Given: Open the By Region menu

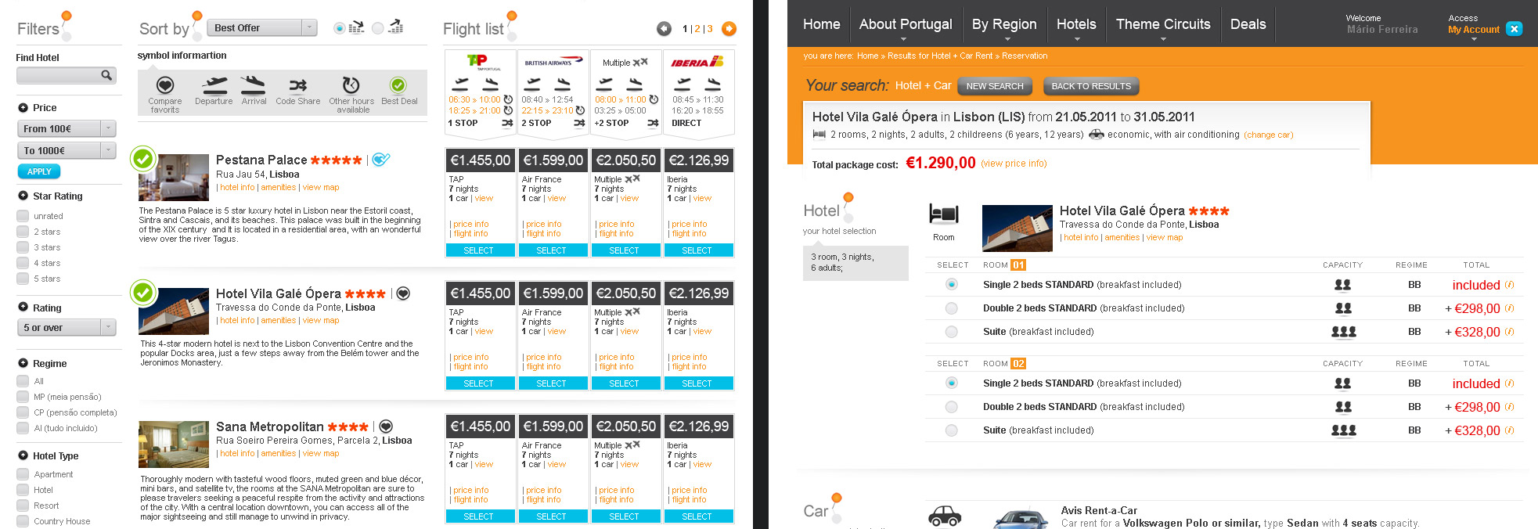Looking at the screenshot, I should click(1003, 24).
